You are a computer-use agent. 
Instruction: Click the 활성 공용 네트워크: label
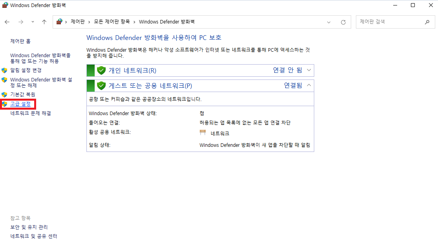[x=110, y=132]
